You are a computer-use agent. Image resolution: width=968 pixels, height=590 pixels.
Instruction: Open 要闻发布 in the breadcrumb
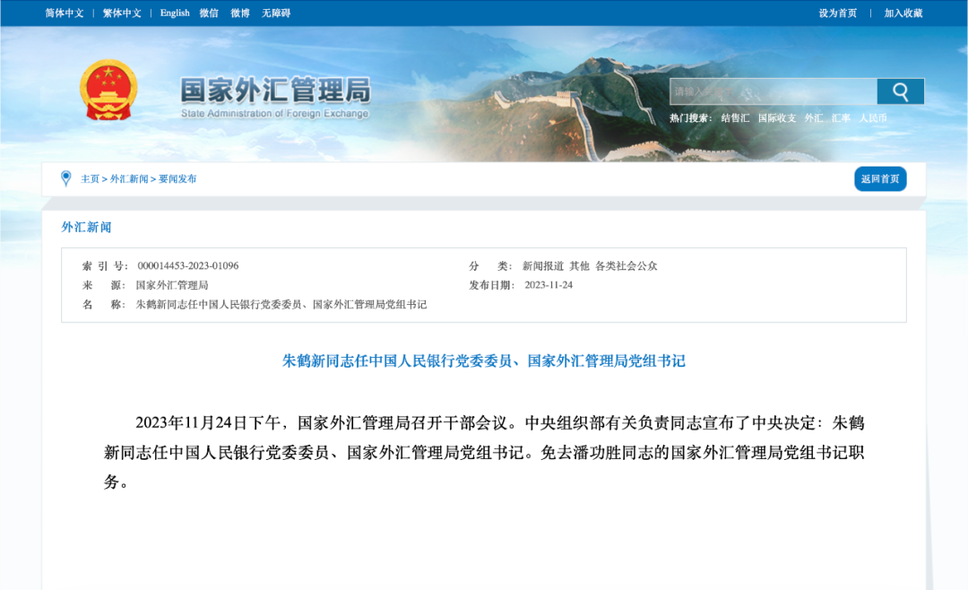(x=177, y=178)
